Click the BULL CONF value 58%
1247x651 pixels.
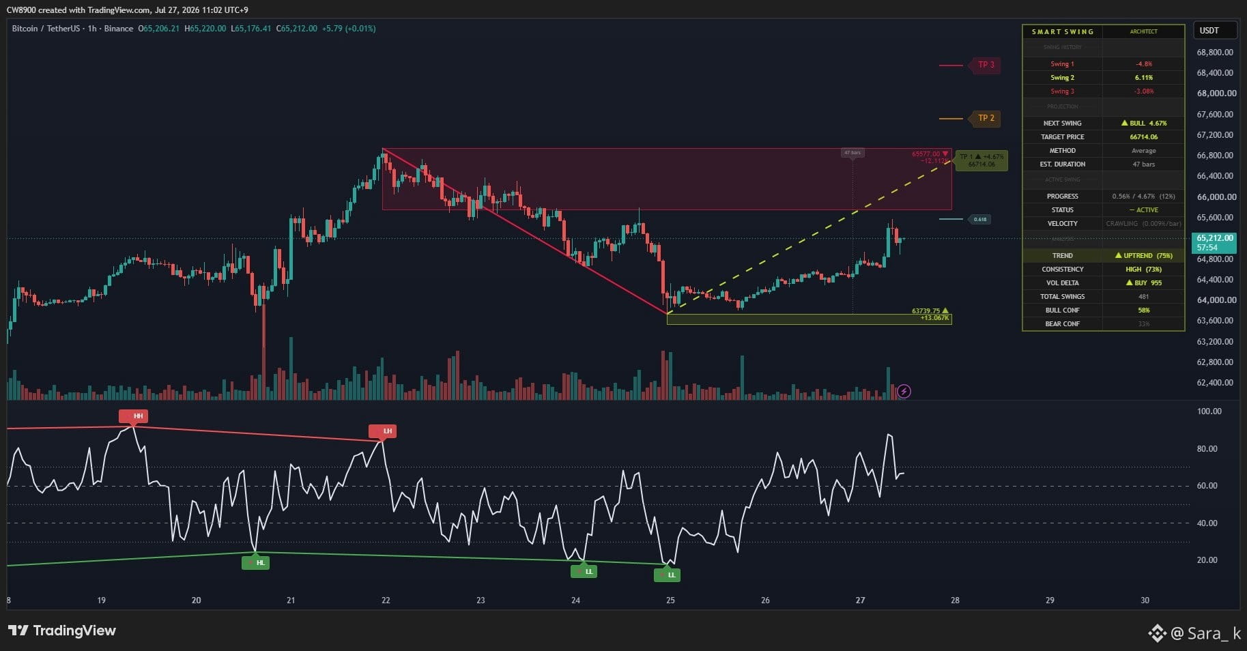point(1144,310)
